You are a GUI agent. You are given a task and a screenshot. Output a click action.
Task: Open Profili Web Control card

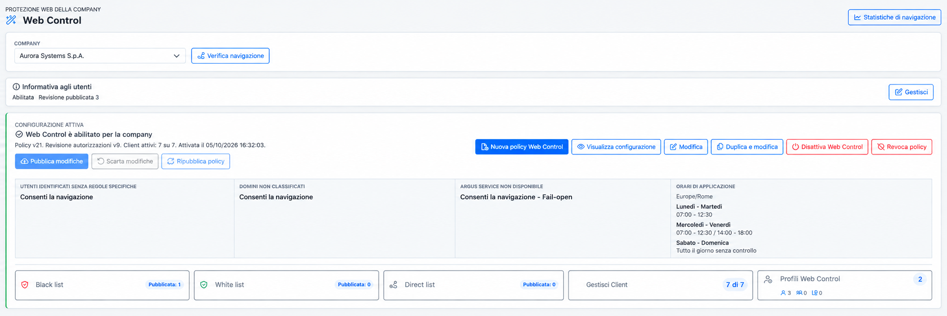pos(844,285)
